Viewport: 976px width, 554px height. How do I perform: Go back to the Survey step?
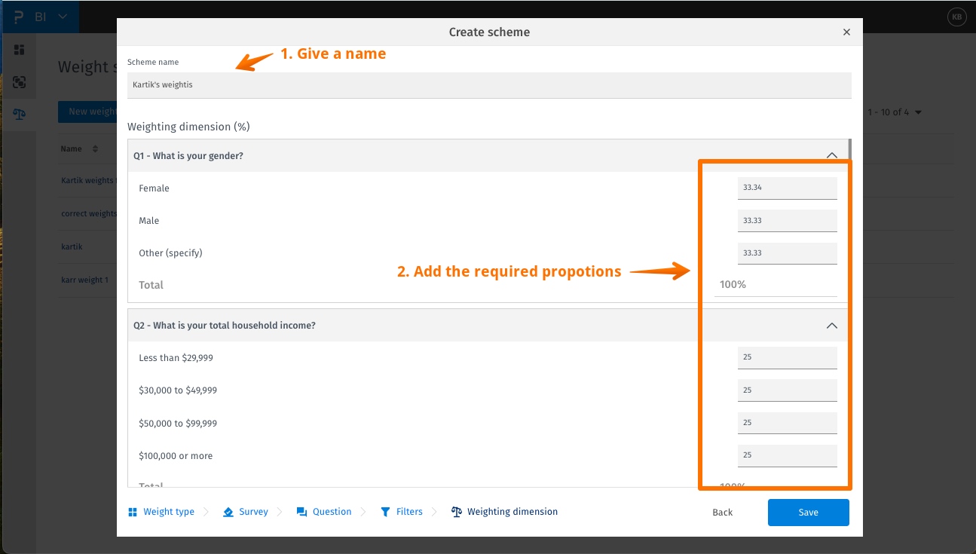tap(253, 512)
